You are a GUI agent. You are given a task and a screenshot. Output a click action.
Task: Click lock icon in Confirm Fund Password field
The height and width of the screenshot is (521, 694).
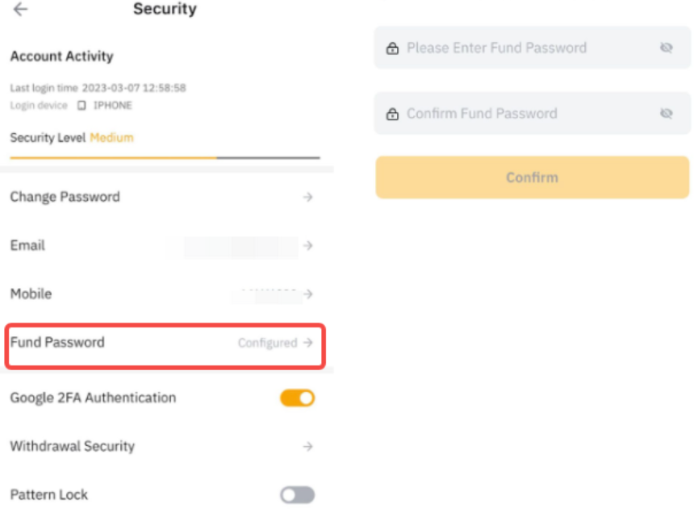click(x=392, y=115)
